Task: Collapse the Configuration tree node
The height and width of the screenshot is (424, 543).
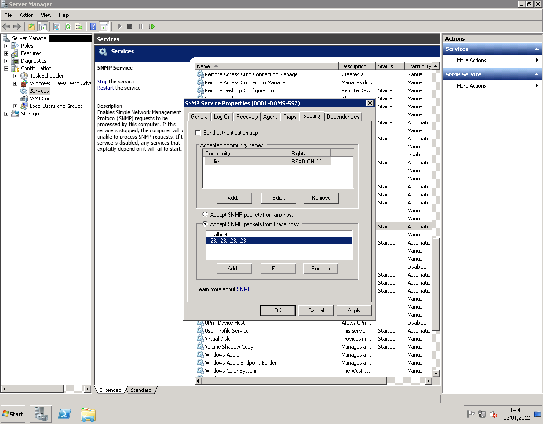Action: [x=6, y=68]
